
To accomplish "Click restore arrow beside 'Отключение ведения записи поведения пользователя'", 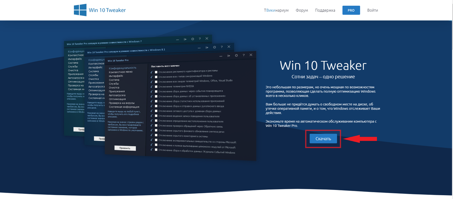I will [x=151, y=116].
